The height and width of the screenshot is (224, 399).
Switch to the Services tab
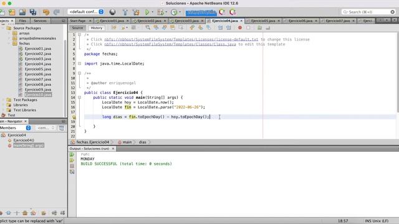pyautogui.click(x=40, y=21)
